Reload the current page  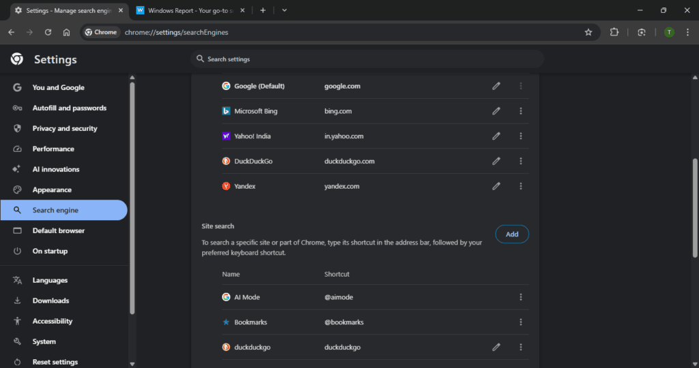pyautogui.click(x=48, y=32)
